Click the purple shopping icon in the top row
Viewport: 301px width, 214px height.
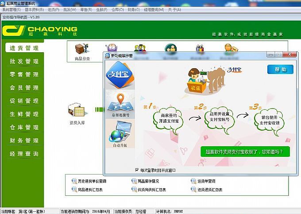click(111, 48)
